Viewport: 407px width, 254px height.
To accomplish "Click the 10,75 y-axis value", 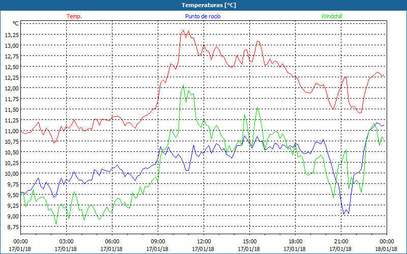I will [x=12, y=142].
